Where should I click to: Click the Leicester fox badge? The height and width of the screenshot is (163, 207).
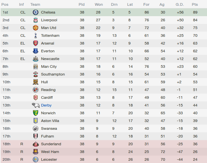(x=36, y=159)
